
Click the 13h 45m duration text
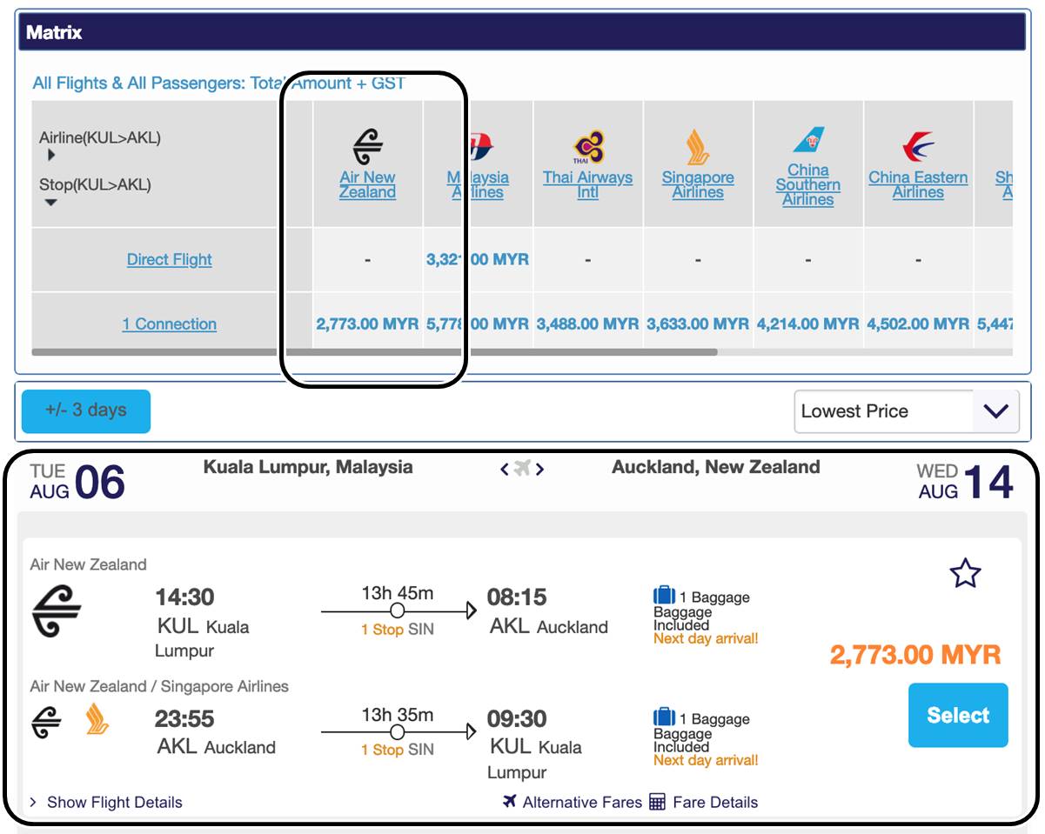coord(398,594)
